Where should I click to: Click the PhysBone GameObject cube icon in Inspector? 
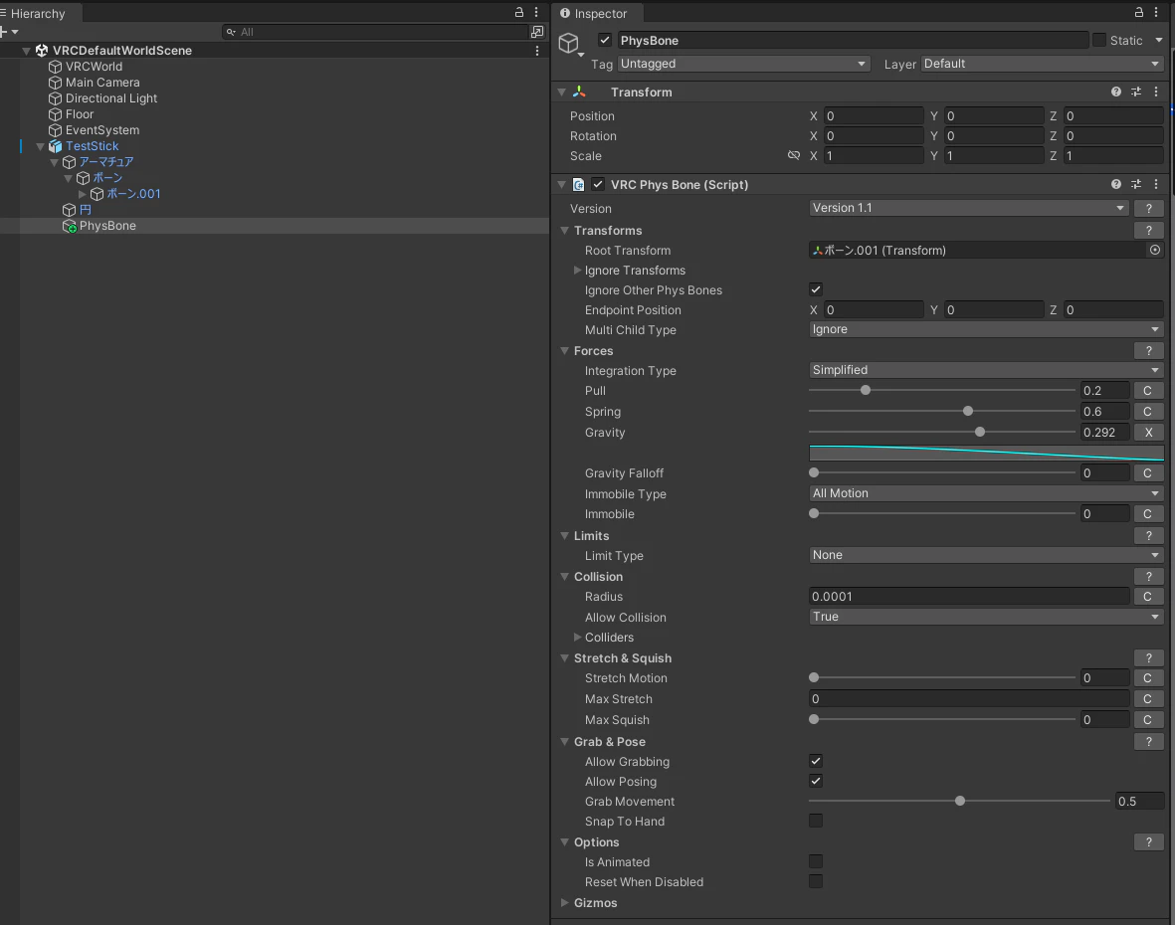(x=569, y=43)
